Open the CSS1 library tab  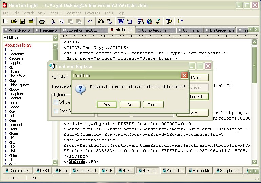click(43, 171)
